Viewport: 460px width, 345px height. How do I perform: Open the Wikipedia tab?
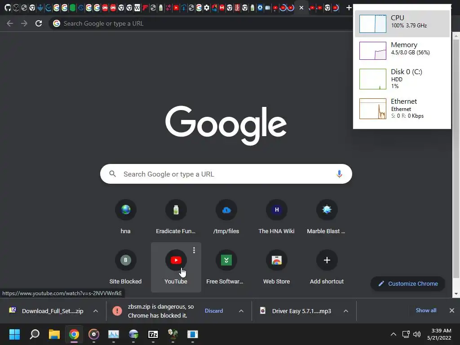click(x=137, y=8)
